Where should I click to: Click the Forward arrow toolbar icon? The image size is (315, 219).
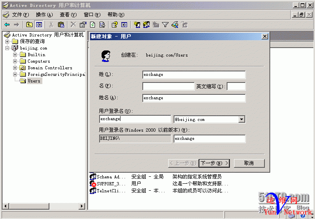16,25
